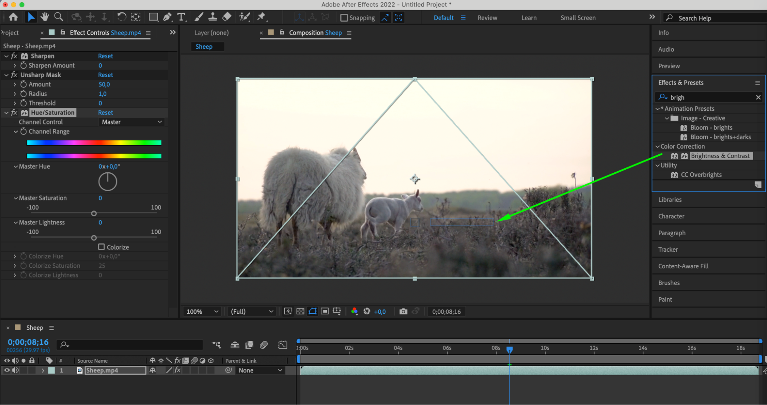Collapse the Unsharp Mask effect properties

(7, 75)
